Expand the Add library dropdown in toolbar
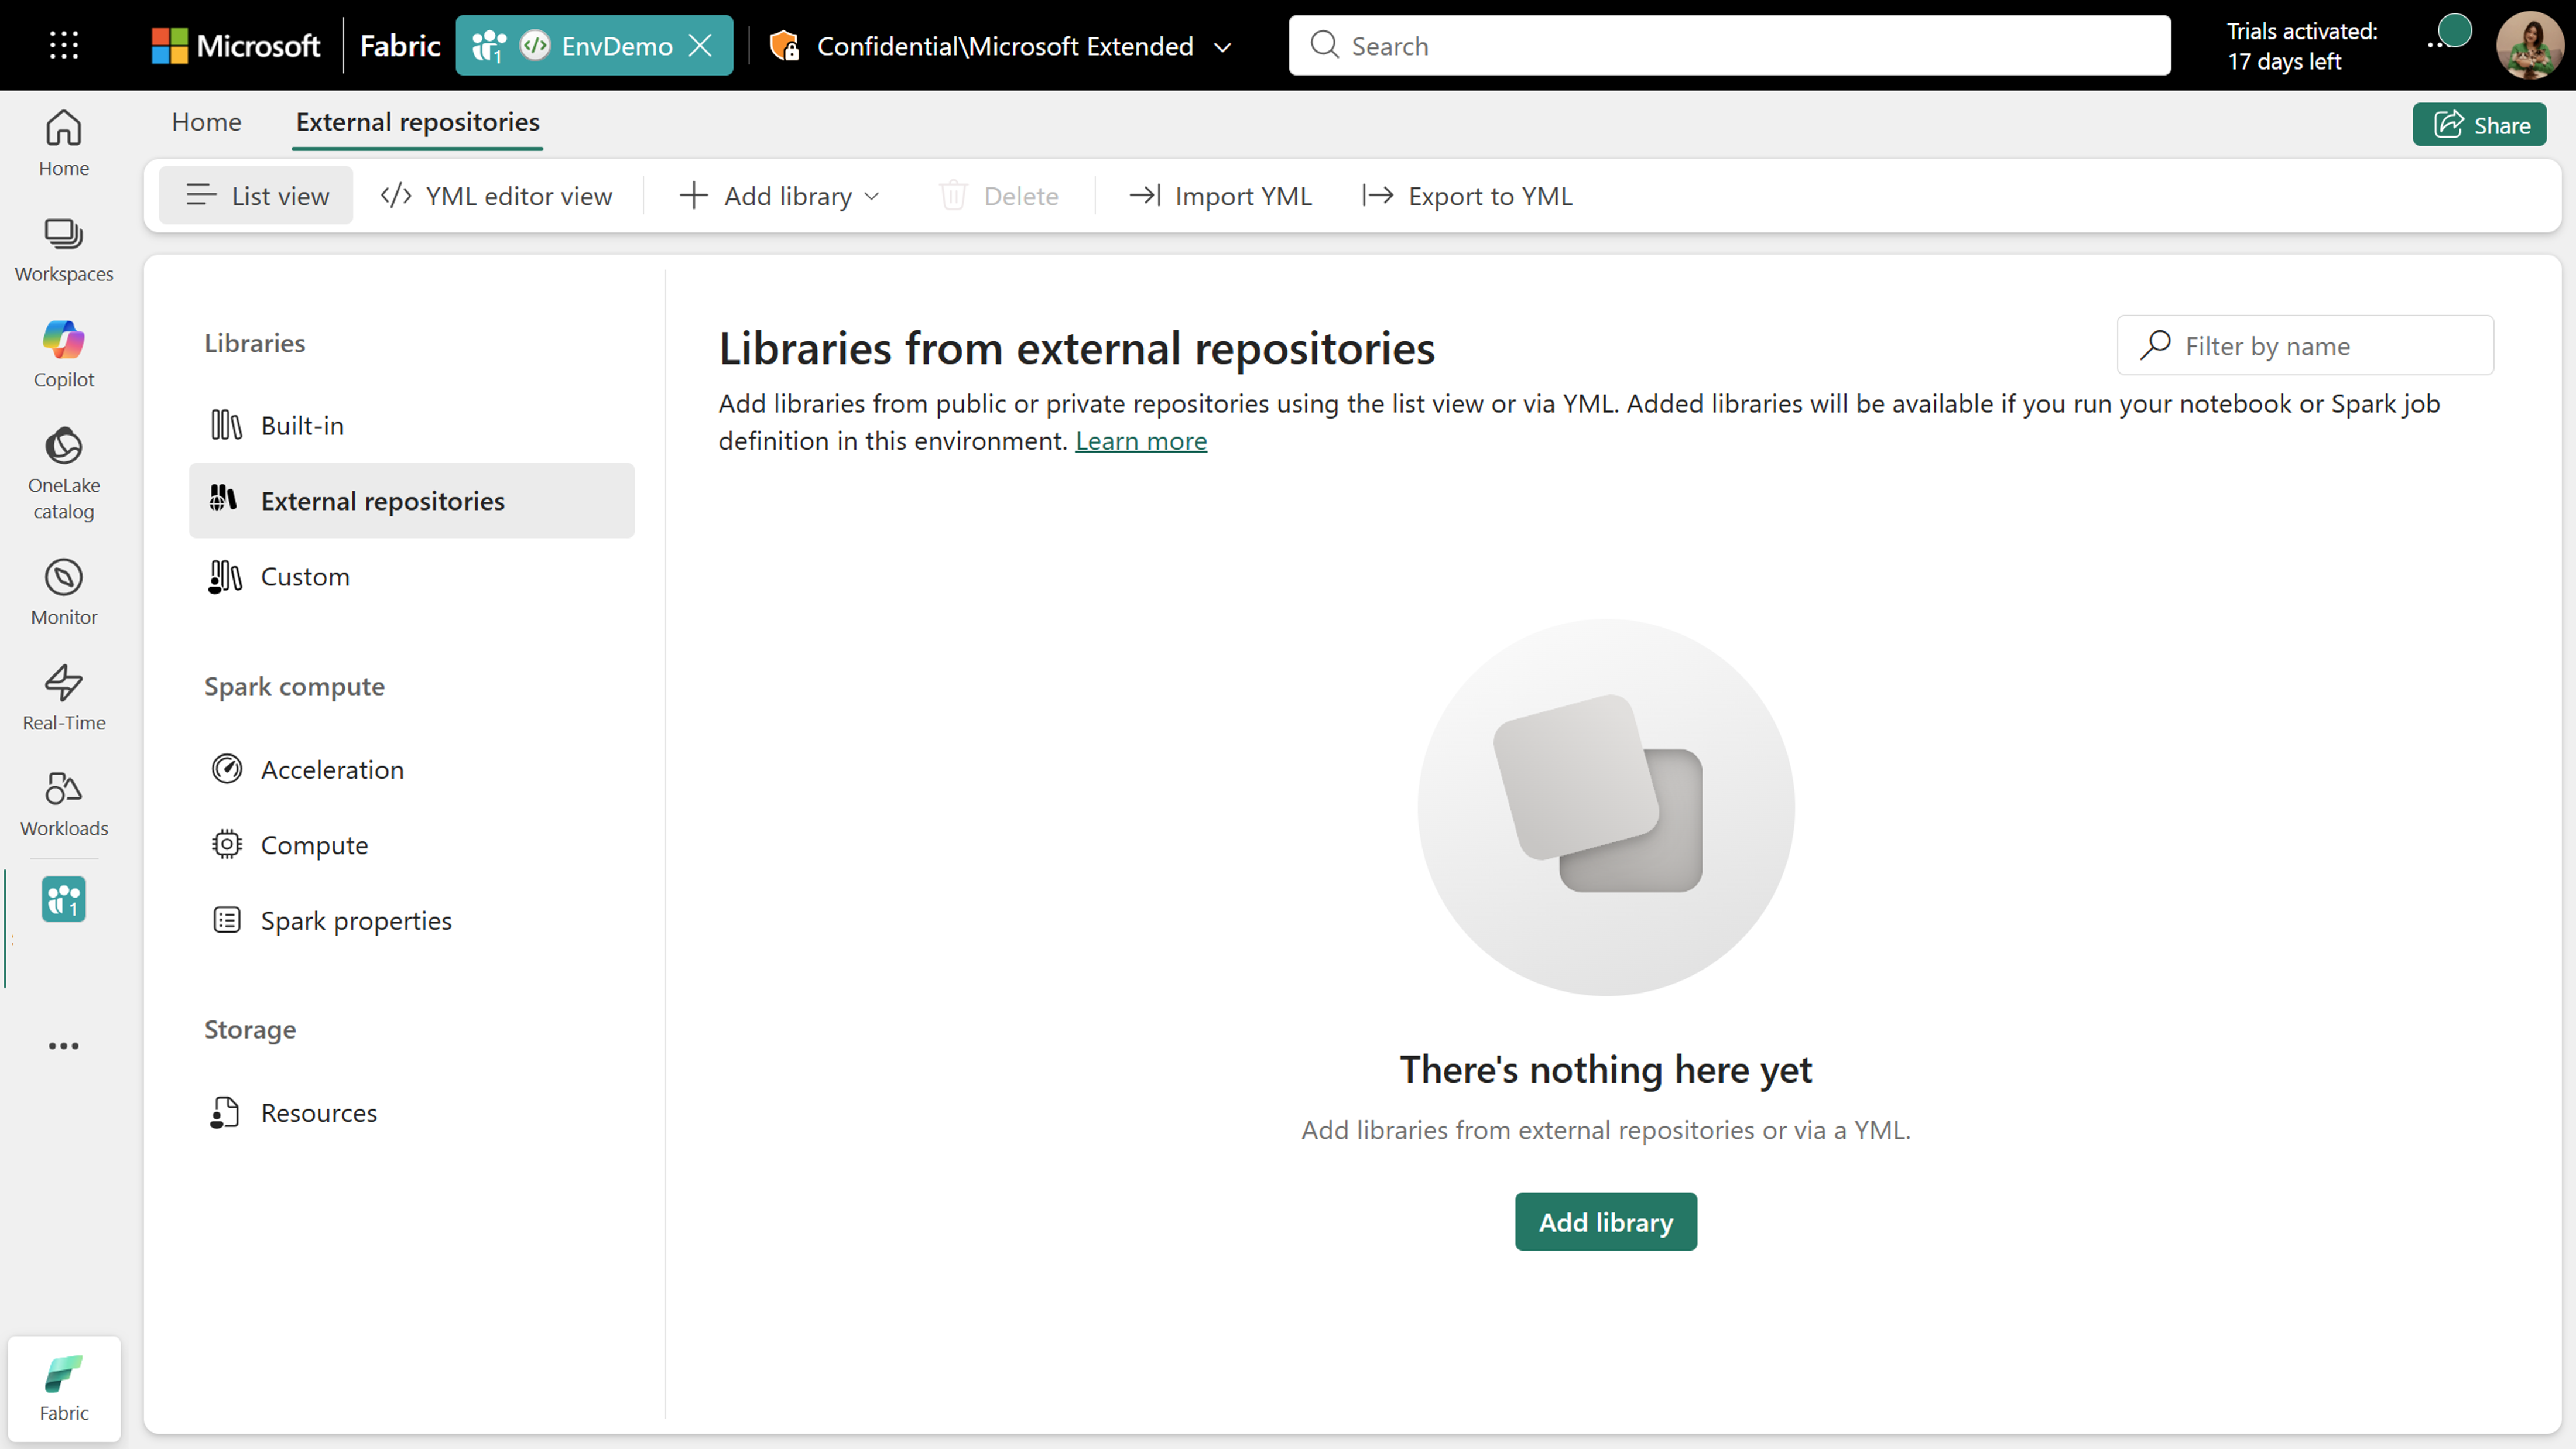This screenshot has width=2576, height=1449. (x=780, y=196)
